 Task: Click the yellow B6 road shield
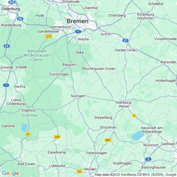(134, 116)
